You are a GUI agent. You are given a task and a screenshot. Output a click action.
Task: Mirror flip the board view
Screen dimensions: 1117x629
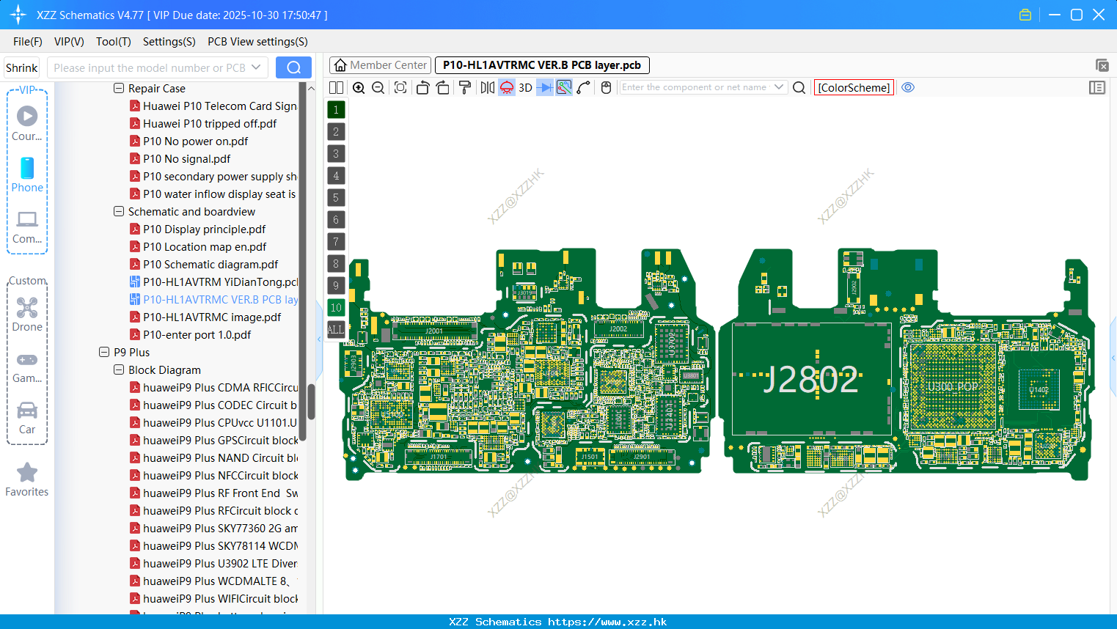click(488, 87)
